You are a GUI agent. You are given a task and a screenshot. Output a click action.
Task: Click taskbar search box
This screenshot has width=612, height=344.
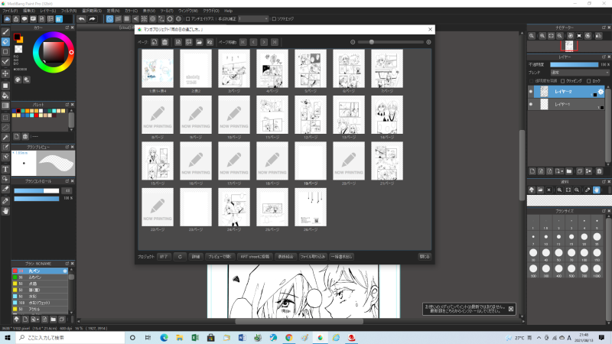(x=70, y=338)
